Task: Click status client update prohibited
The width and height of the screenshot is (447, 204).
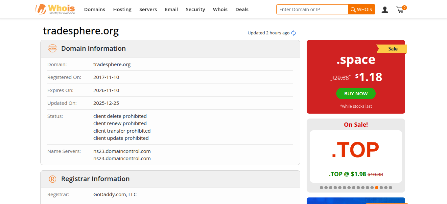Action: pos(121,138)
